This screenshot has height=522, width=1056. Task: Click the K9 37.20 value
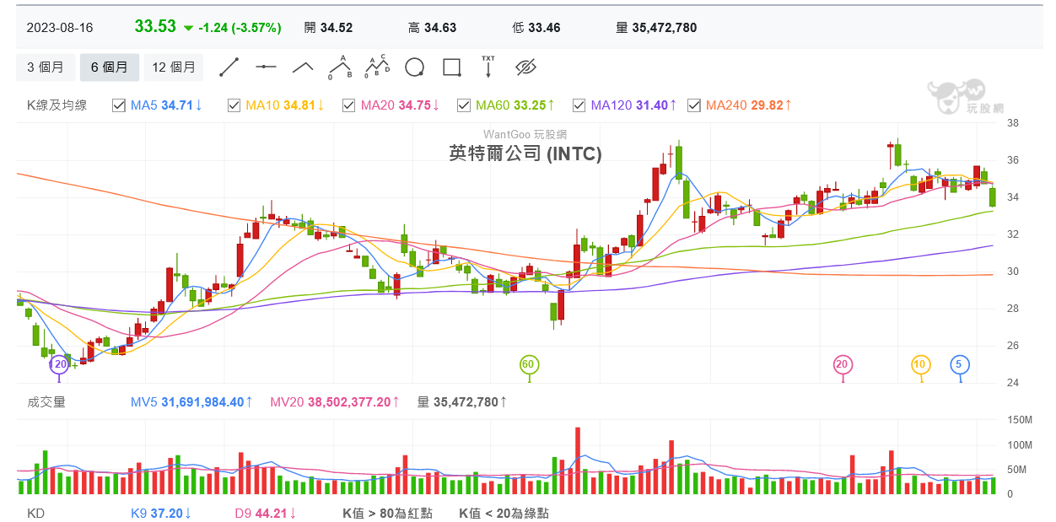point(161,513)
